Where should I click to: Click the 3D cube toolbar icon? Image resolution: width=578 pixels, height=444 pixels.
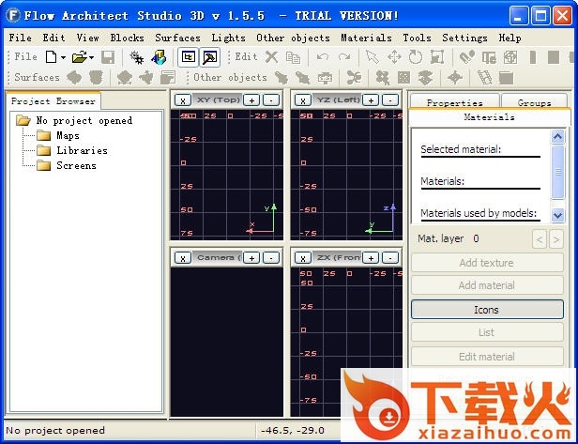159,57
